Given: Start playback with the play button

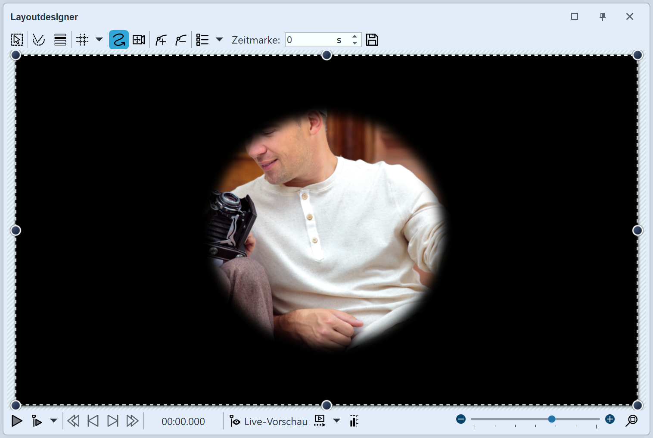Looking at the screenshot, I should coord(17,421).
